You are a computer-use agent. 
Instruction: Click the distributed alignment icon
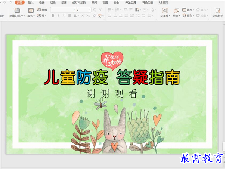click(132, 16)
